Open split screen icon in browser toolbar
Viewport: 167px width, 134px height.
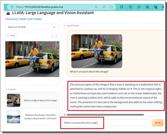(130, 7)
